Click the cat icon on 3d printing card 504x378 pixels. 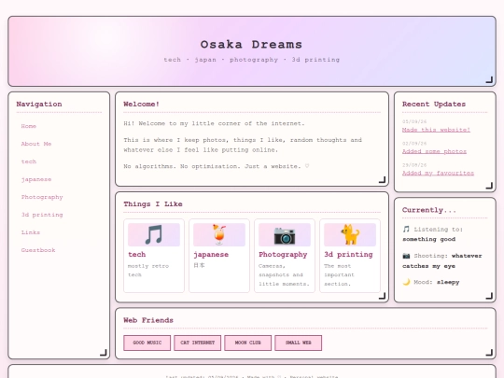pyautogui.click(x=350, y=235)
